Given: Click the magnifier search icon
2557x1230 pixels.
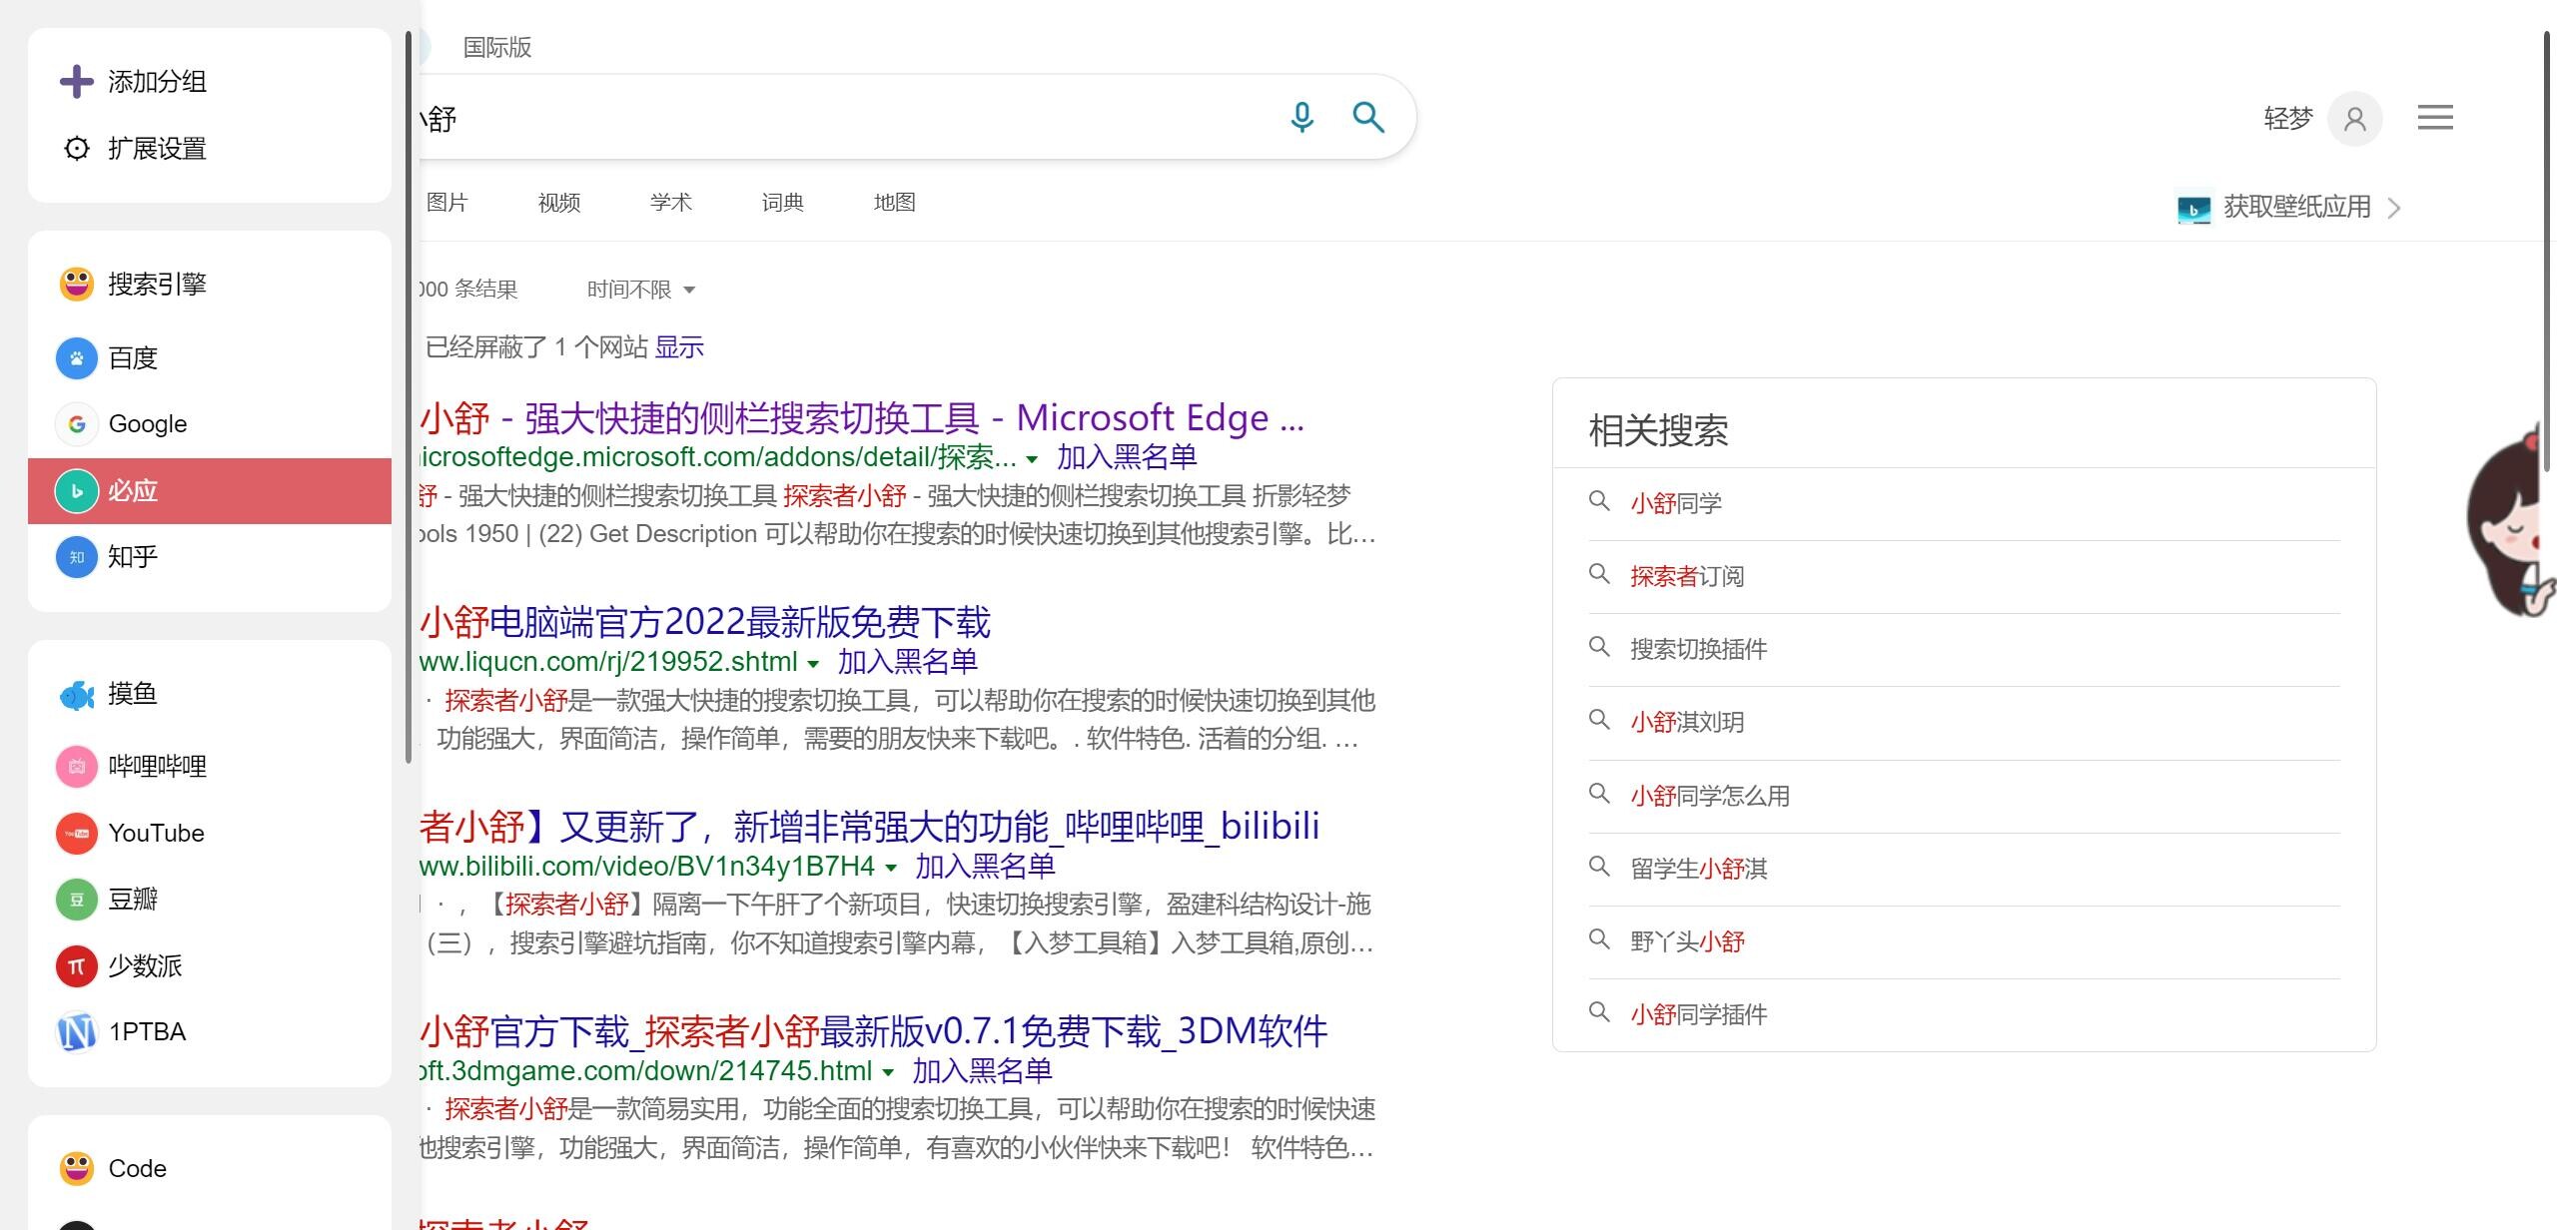Looking at the screenshot, I should click(1368, 118).
